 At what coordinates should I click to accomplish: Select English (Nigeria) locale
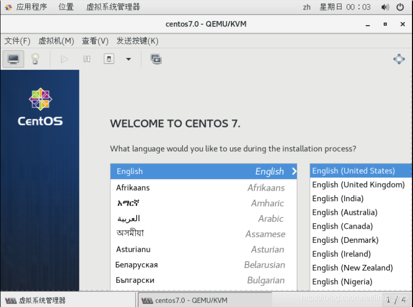pos(361,281)
